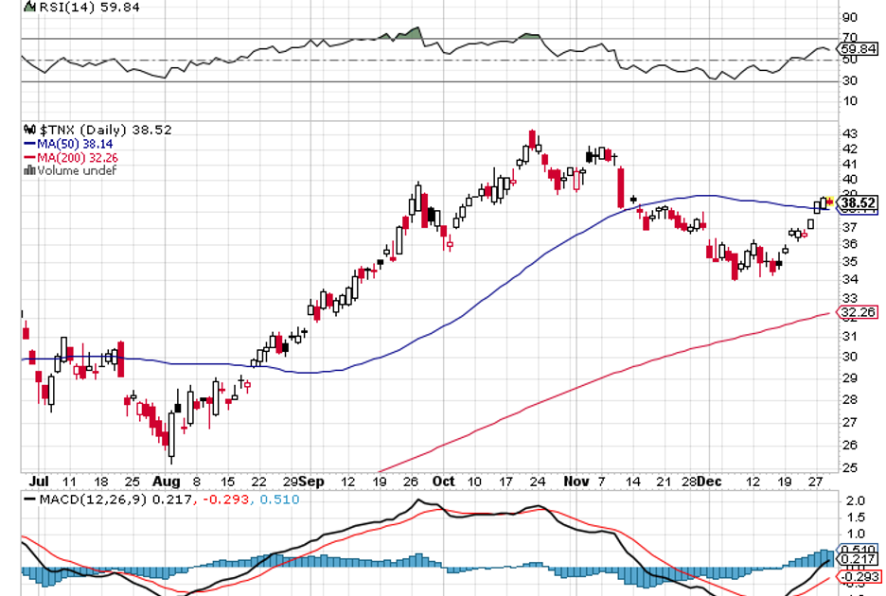Click the Sep label on the date axis
This screenshot has height=596, width=886.
click(313, 481)
